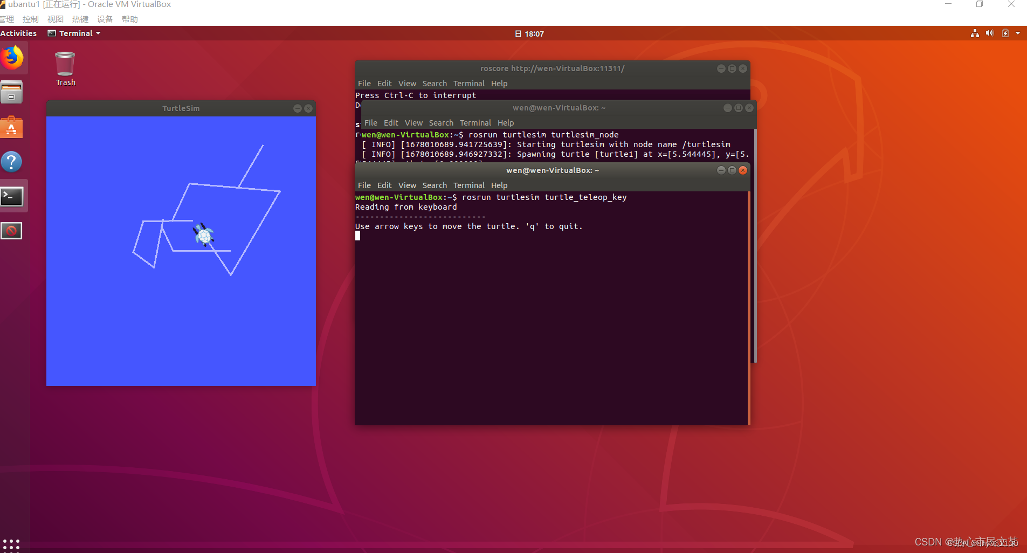The height and width of the screenshot is (553, 1027).
Task: Open View menu in turtlesim_node terminal
Action: tap(413, 123)
